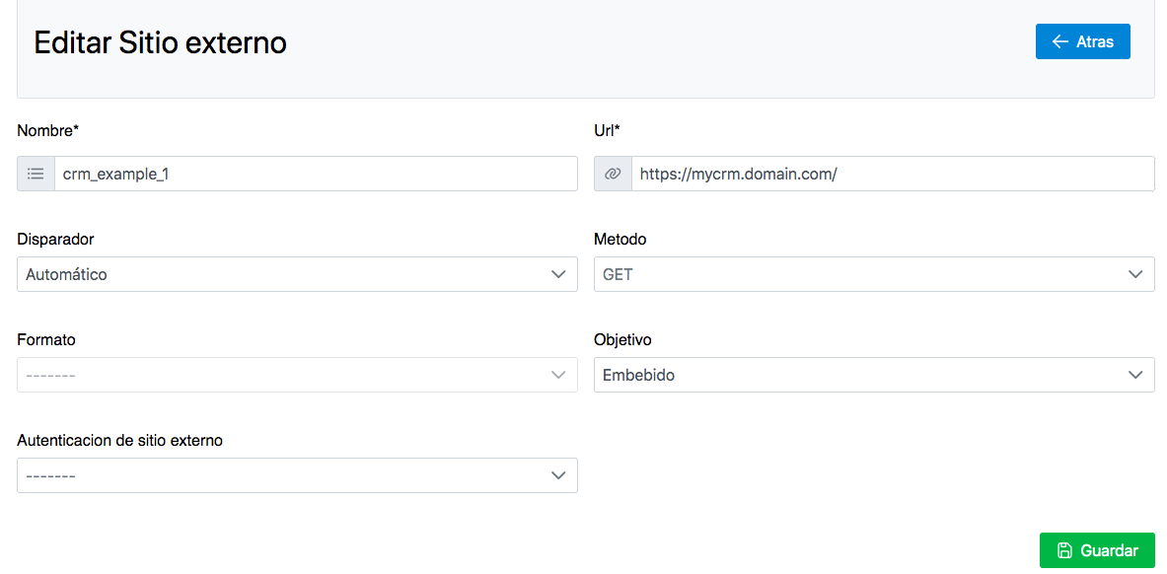
Task: Click the Disparador label text
Action: (x=56, y=239)
